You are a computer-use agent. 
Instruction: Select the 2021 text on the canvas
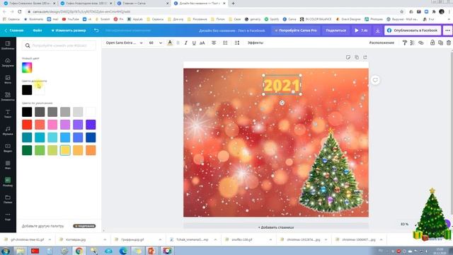pyautogui.click(x=282, y=85)
